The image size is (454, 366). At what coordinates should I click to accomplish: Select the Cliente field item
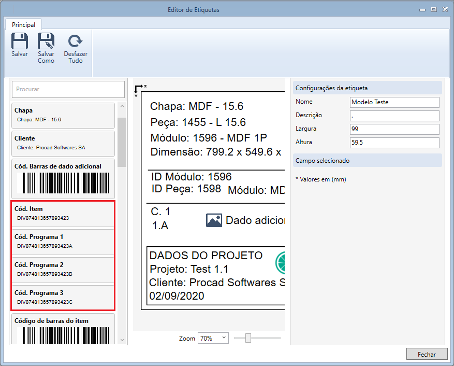(63, 143)
